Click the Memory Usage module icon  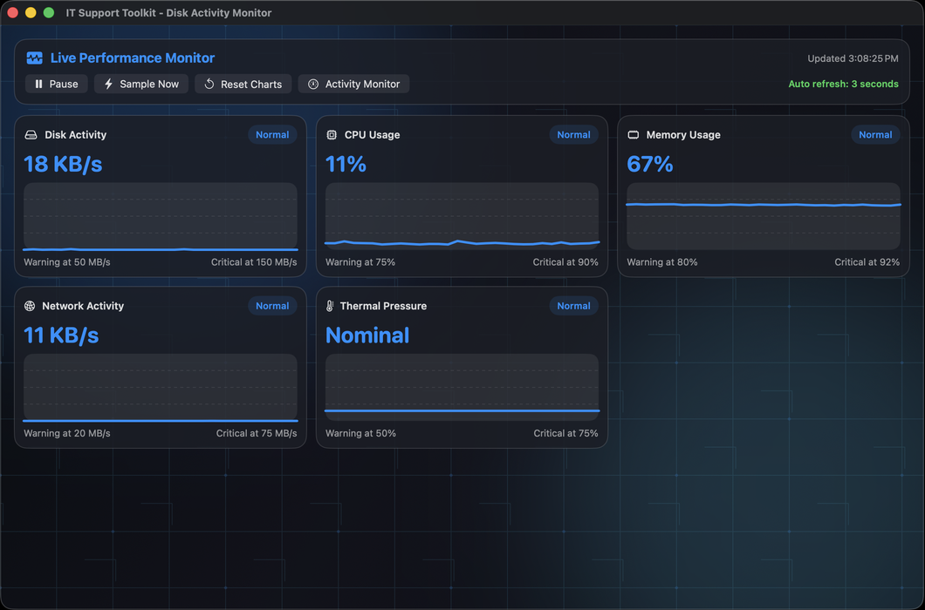(633, 135)
